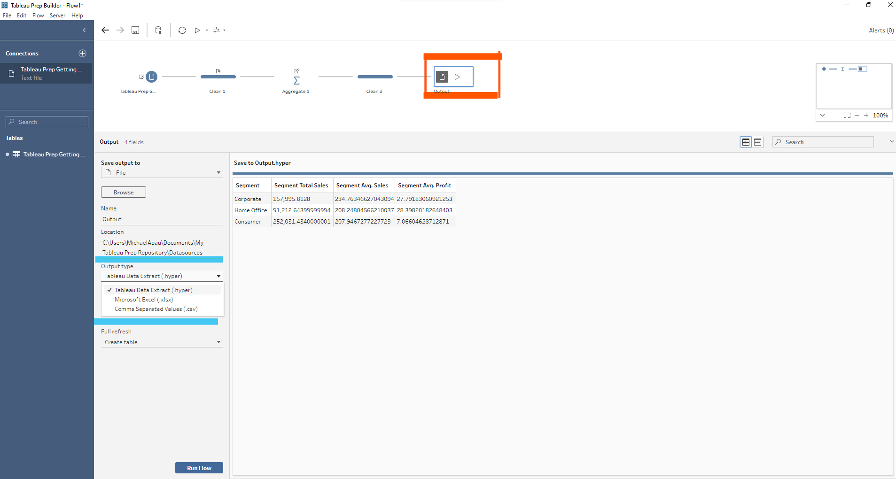Refresh the flow data
Viewport: 896px width, 479px height.
point(182,30)
